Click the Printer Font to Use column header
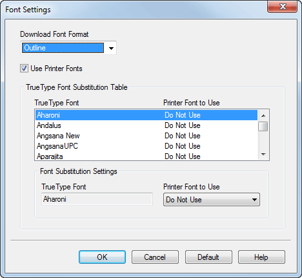 coord(192,103)
